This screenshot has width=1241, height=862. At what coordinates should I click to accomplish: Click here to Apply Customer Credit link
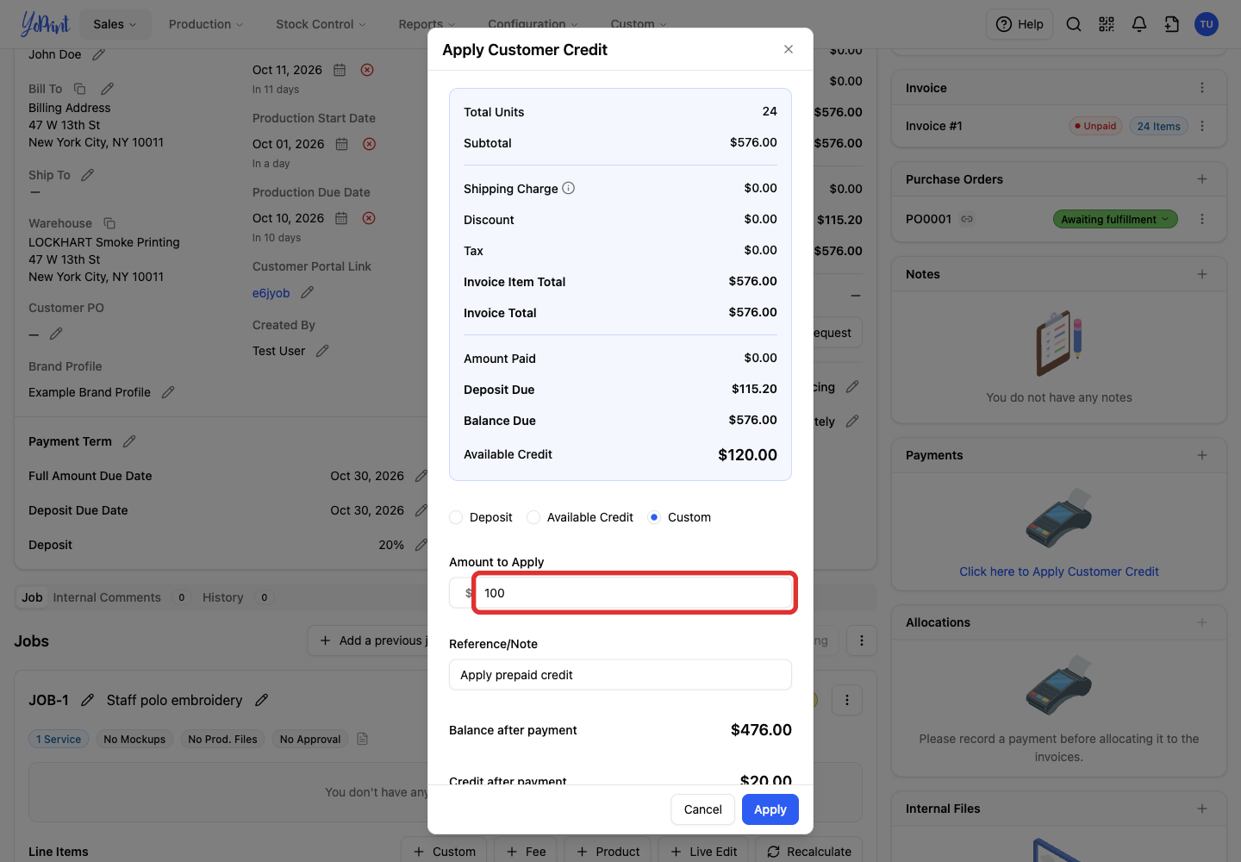[x=1059, y=572]
